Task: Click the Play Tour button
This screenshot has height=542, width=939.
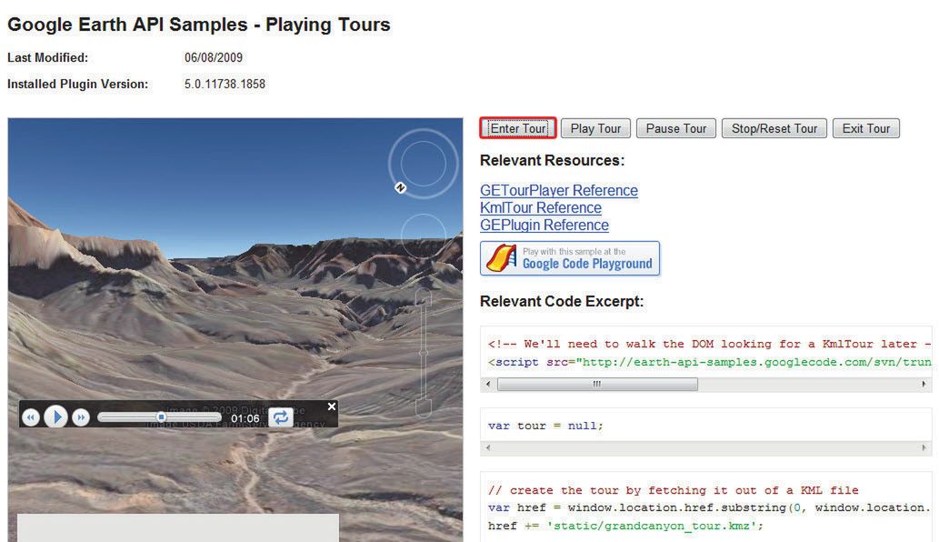Action: (595, 128)
